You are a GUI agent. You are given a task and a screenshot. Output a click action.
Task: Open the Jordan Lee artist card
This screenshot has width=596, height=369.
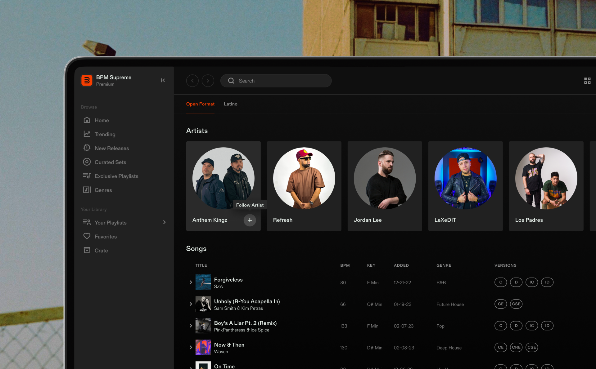(x=385, y=186)
